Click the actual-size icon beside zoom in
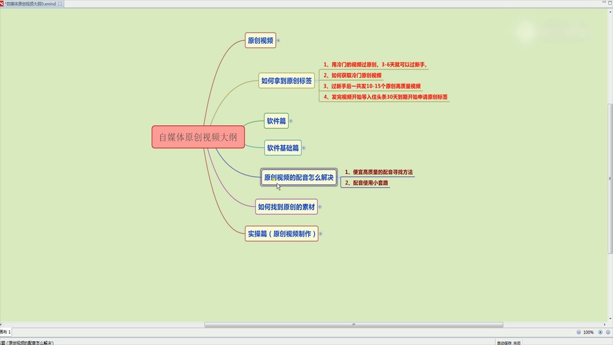This screenshot has width=613, height=345. [x=608, y=332]
